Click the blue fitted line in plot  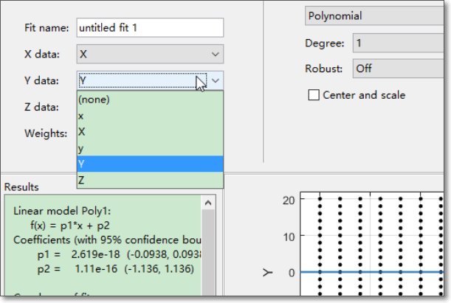369,272
